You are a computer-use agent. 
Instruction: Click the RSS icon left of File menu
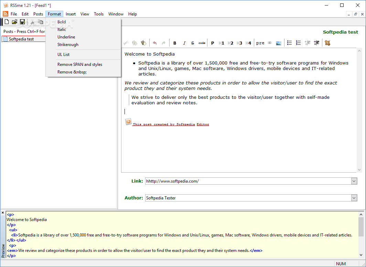[x=6, y=14]
